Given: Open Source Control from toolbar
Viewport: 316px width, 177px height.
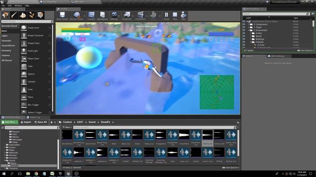Looking at the screenshot, I should [x=77, y=16].
